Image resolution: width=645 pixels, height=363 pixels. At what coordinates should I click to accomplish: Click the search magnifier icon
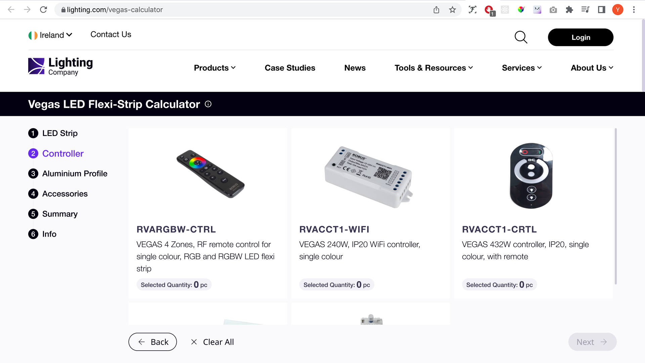[521, 37]
